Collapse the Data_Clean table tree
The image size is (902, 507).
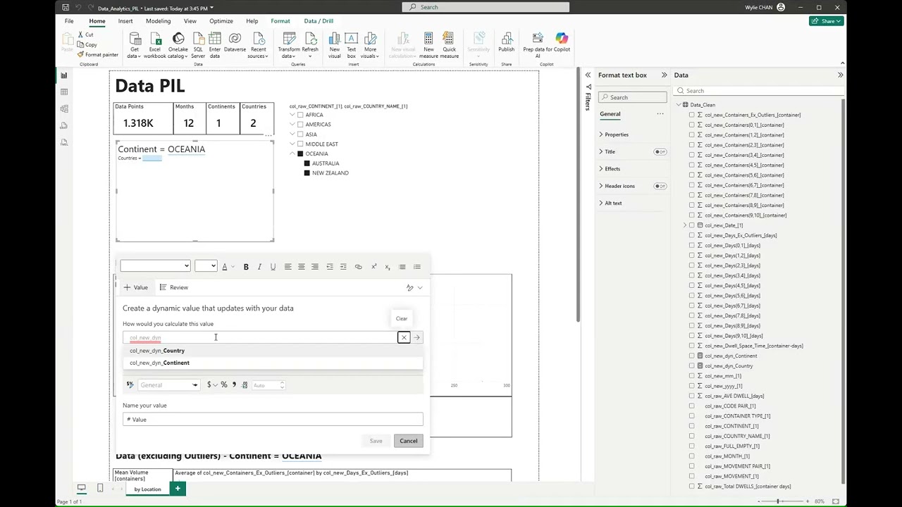tap(679, 105)
